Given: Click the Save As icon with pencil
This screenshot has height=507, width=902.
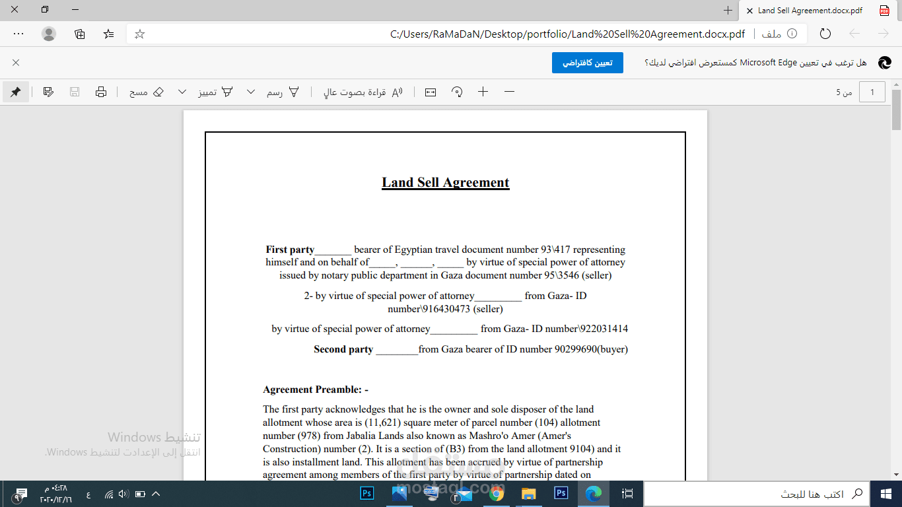Looking at the screenshot, I should (48, 92).
